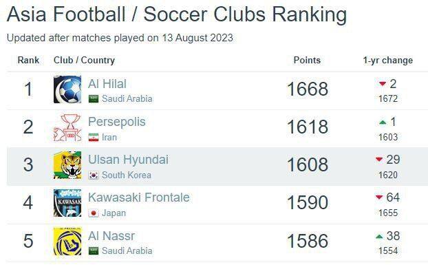Click the Points column header

[307, 60]
